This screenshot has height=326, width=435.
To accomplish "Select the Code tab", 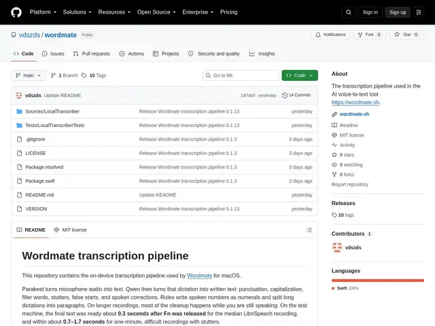I will 24,54.
